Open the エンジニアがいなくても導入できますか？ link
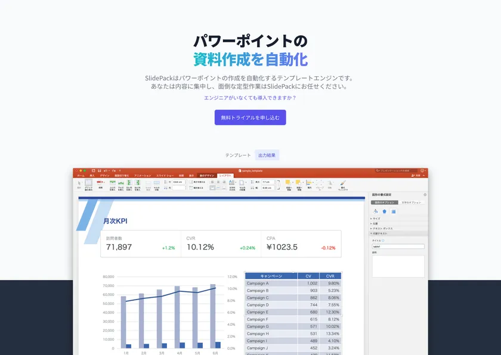The height and width of the screenshot is (355, 501). coord(250,98)
